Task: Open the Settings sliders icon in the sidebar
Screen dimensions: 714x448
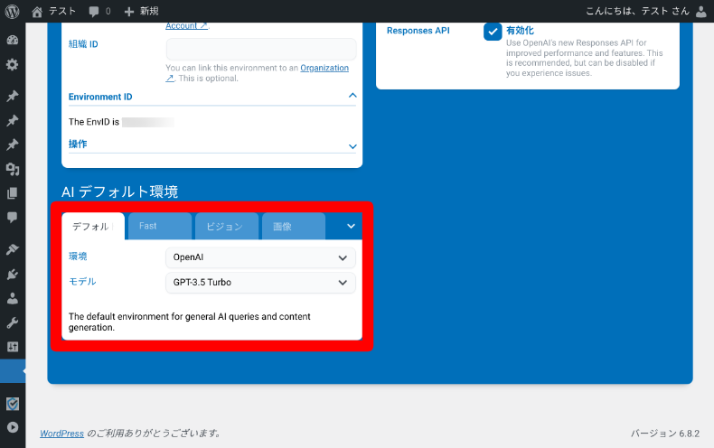Action: [13, 347]
